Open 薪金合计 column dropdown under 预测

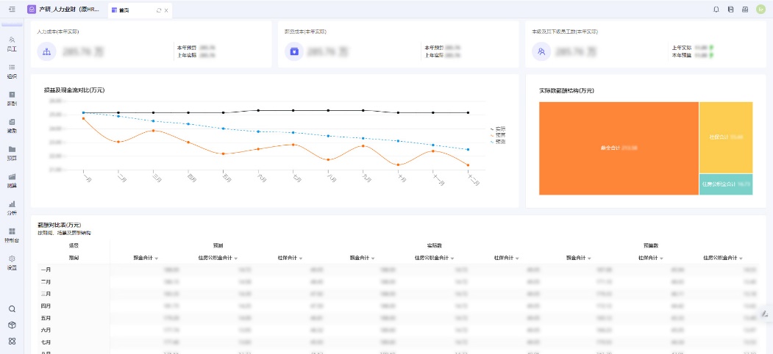coord(157,258)
